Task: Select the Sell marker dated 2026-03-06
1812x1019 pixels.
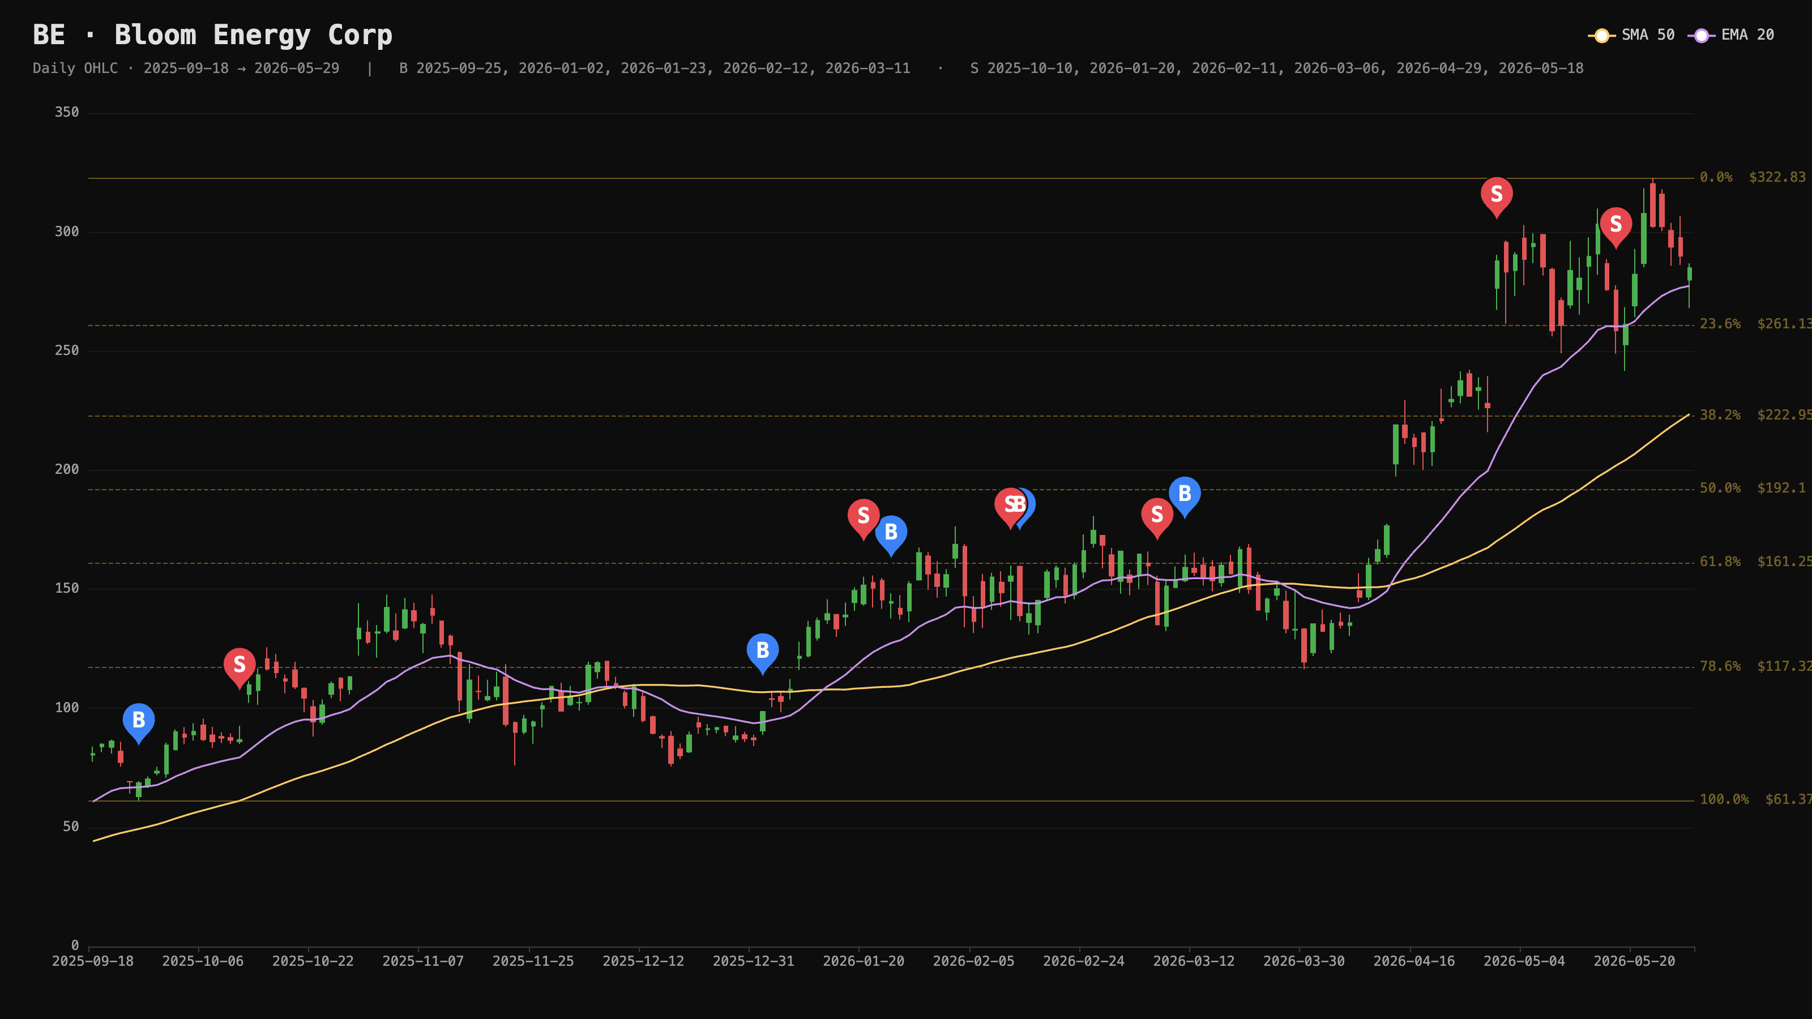Action: (x=1157, y=517)
